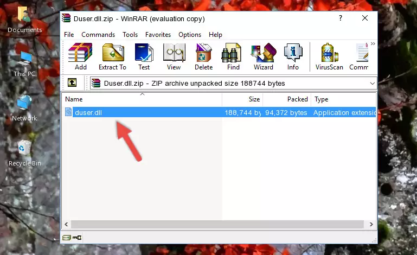This screenshot has width=417, height=255.
Task: Click the duser.dll file icon
Action: tap(68, 112)
